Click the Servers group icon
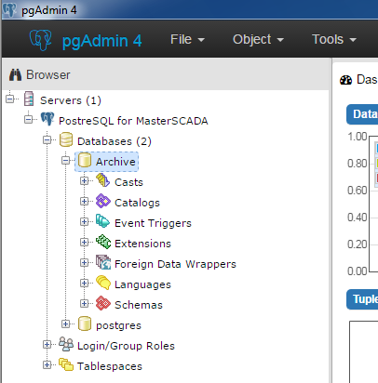The image size is (378, 383). click(29, 99)
